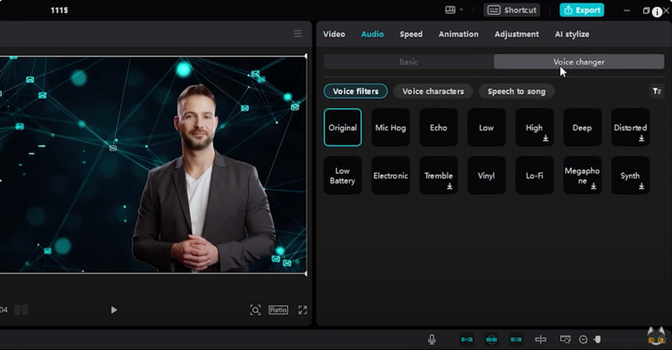
Task: Apply the Electronic voice filter
Action: click(391, 175)
